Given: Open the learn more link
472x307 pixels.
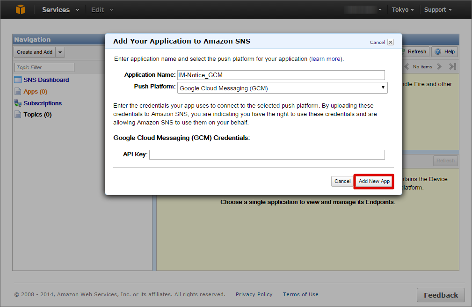Looking at the screenshot, I should click(x=326, y=59).
